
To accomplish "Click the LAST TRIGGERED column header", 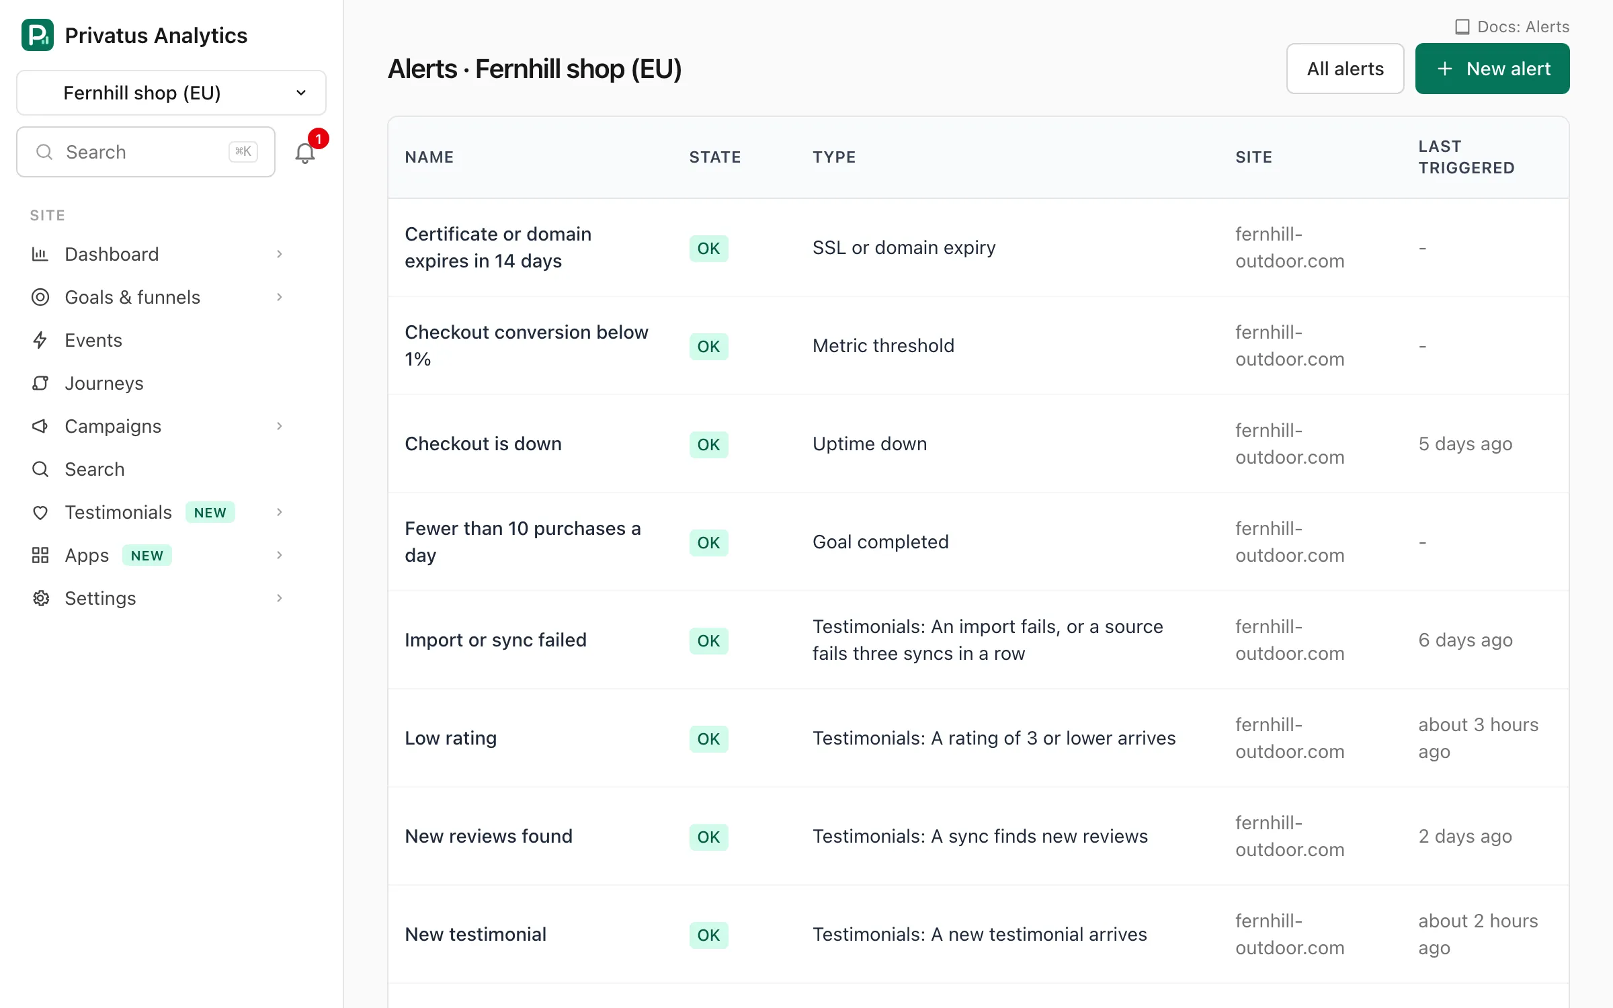I will (x=1466, y=157).
